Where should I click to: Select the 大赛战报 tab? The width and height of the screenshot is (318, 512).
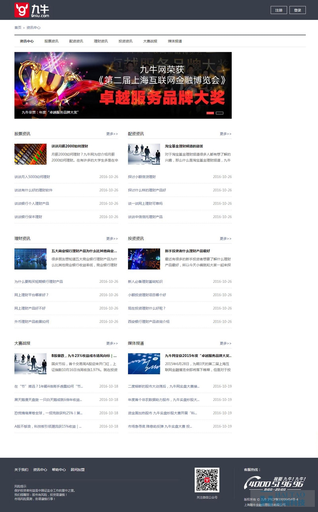(x=150, y=41)
